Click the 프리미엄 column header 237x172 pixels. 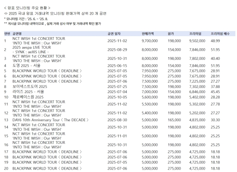(x=195, y=34)
